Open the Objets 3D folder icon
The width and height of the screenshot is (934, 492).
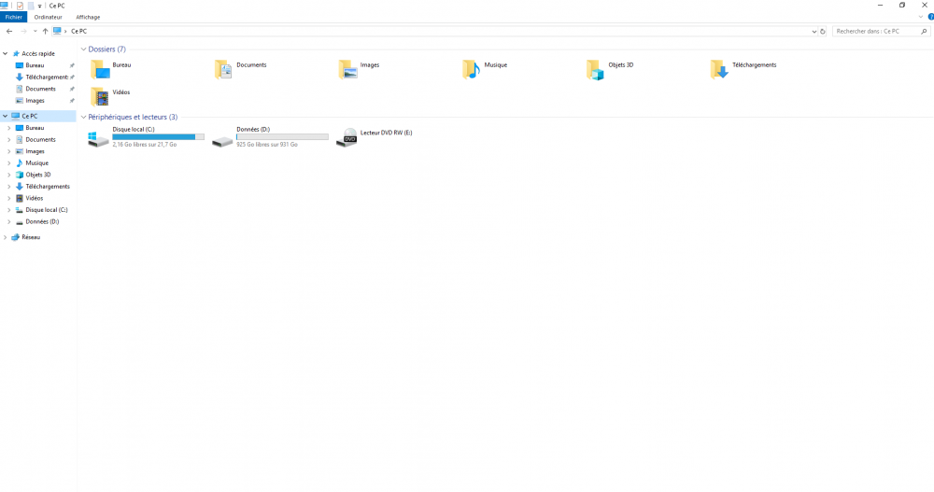pyautogui.click(x=595, y=70)
